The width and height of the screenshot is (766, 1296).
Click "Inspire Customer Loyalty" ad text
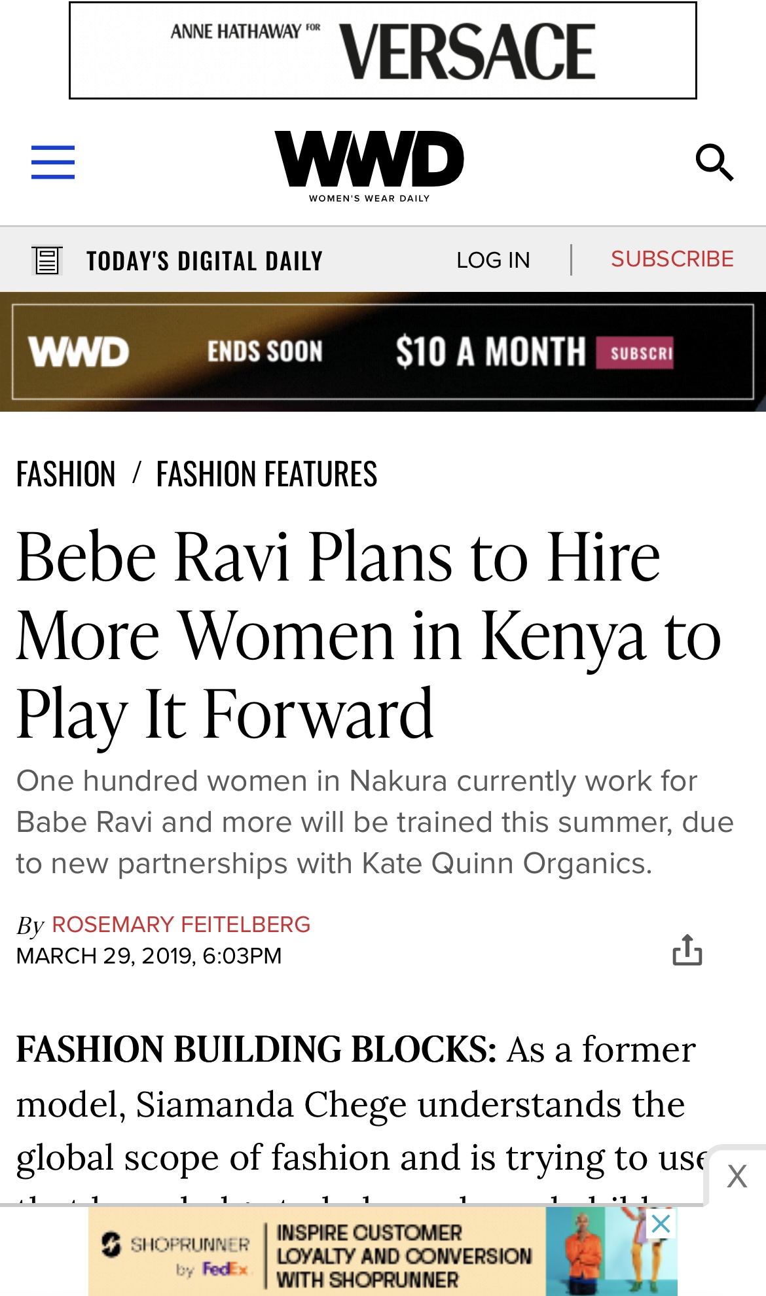404,1255
